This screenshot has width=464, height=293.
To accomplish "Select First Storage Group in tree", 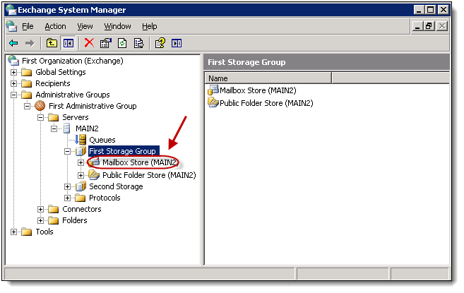I will [124, 151].
